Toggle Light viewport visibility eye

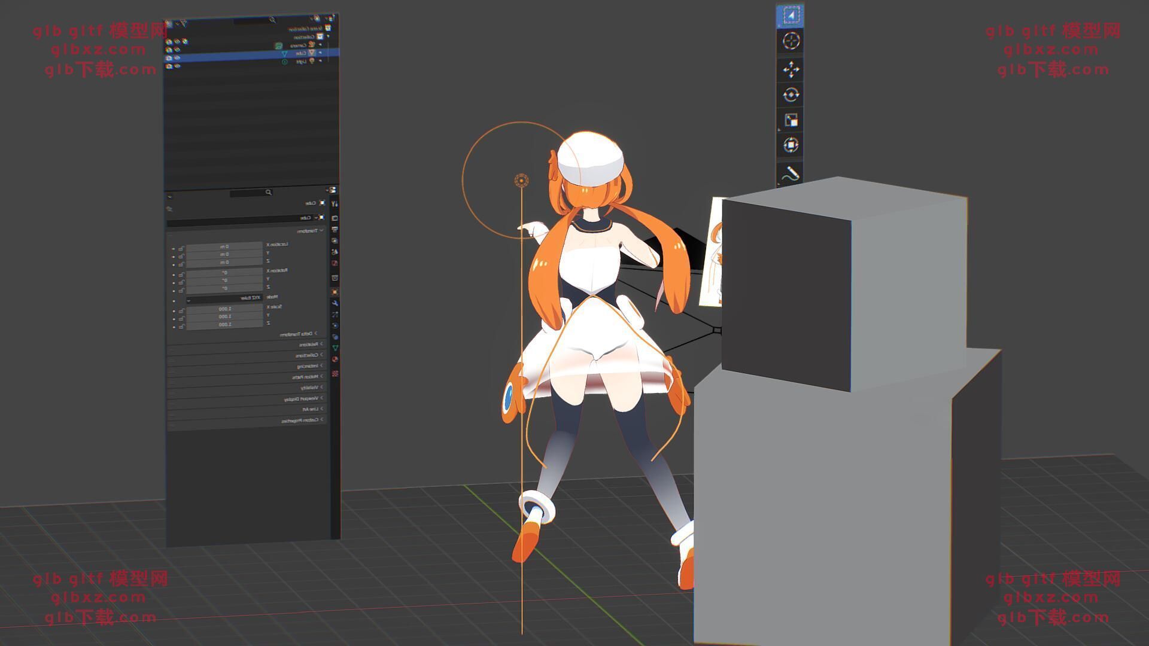177,66
